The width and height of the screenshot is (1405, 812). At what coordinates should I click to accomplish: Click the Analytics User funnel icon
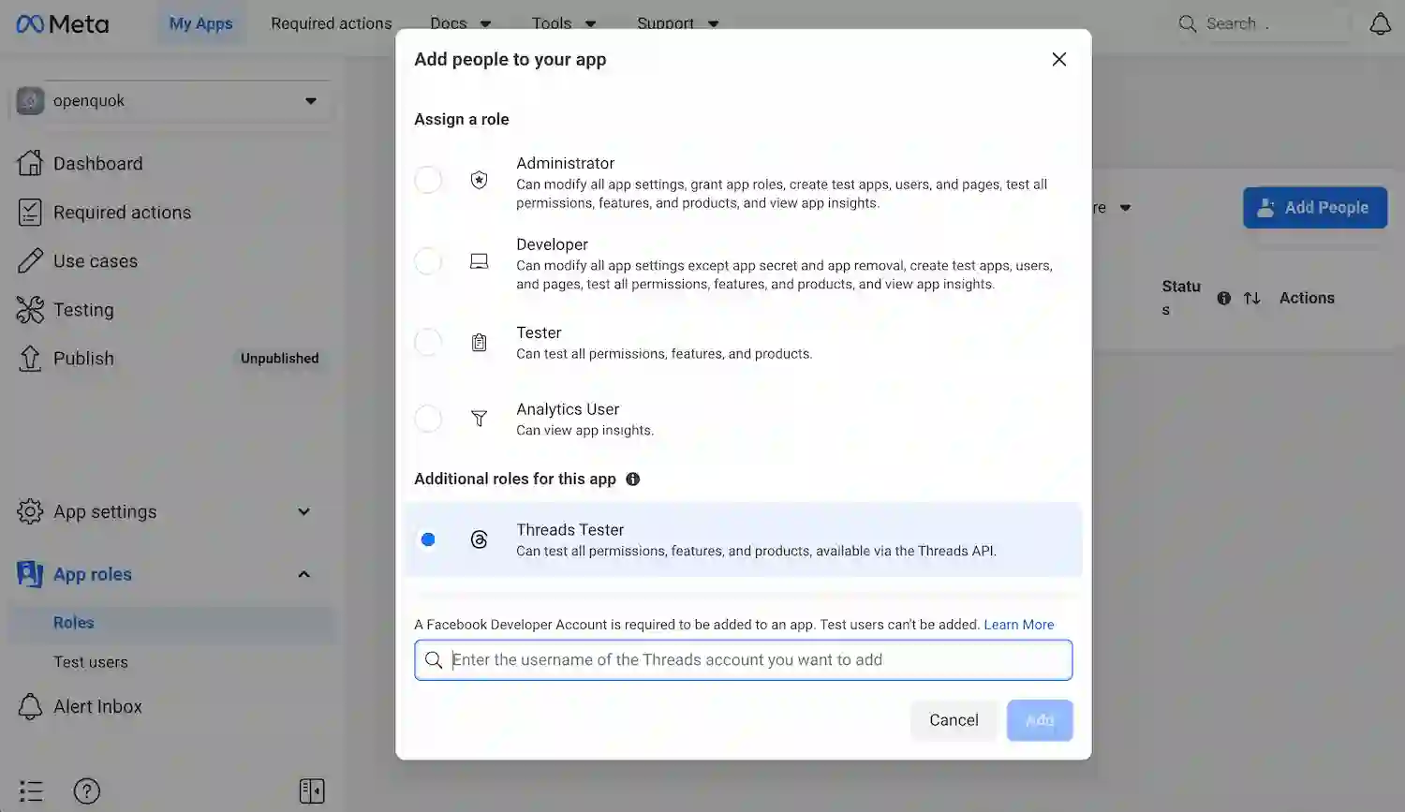pyautogui.click(x=479, y=419)
